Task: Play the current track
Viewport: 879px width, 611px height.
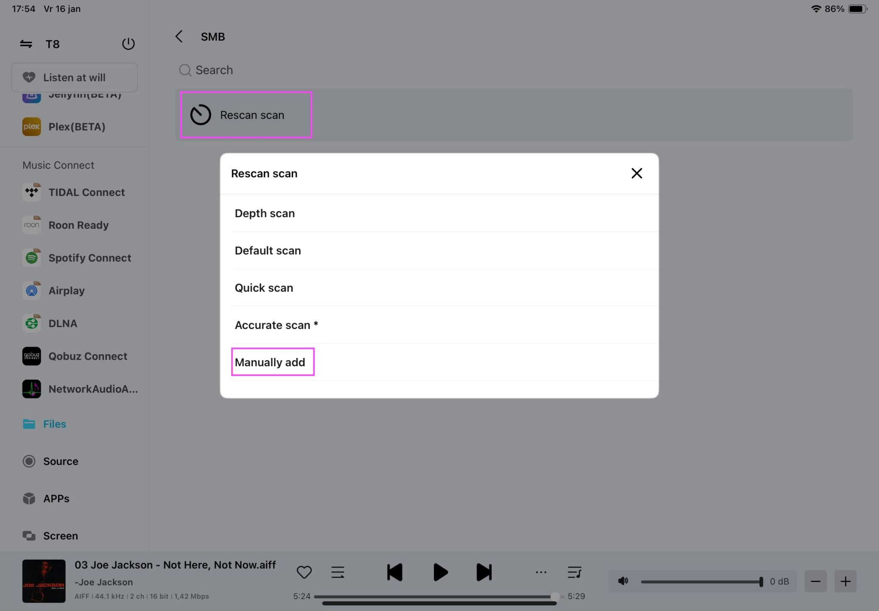Action: pos(440,572)
